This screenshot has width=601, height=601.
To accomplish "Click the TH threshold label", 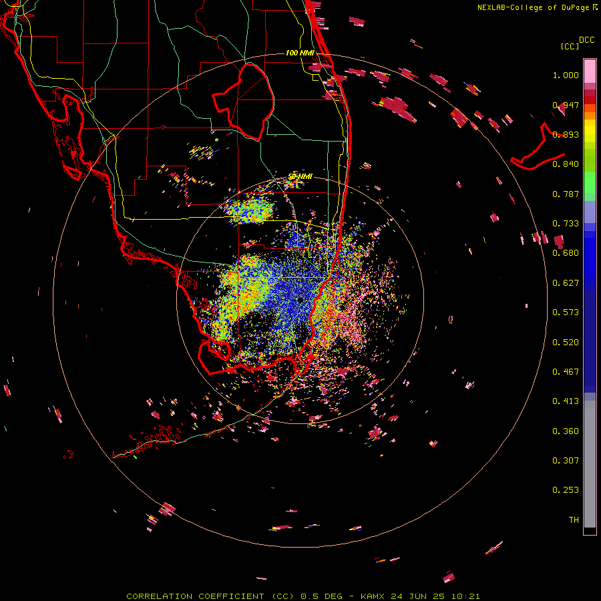I will 574,520.
